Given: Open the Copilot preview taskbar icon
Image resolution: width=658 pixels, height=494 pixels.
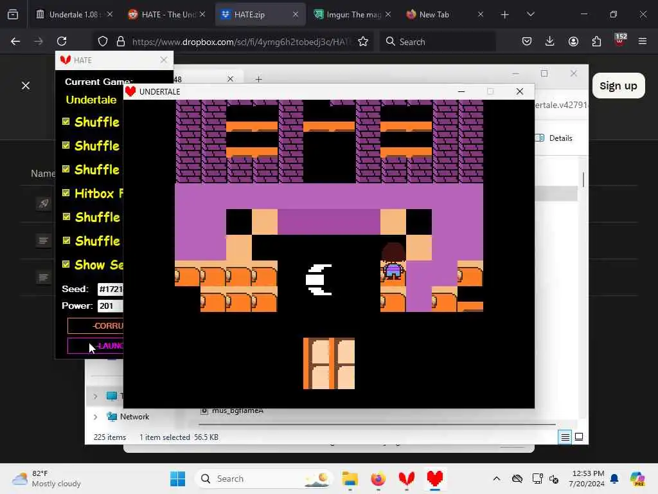Looking at the screenshot, I should tap(637, 479).
